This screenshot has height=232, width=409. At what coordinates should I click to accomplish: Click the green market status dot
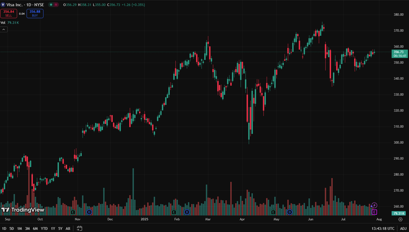tap(51, 5)
